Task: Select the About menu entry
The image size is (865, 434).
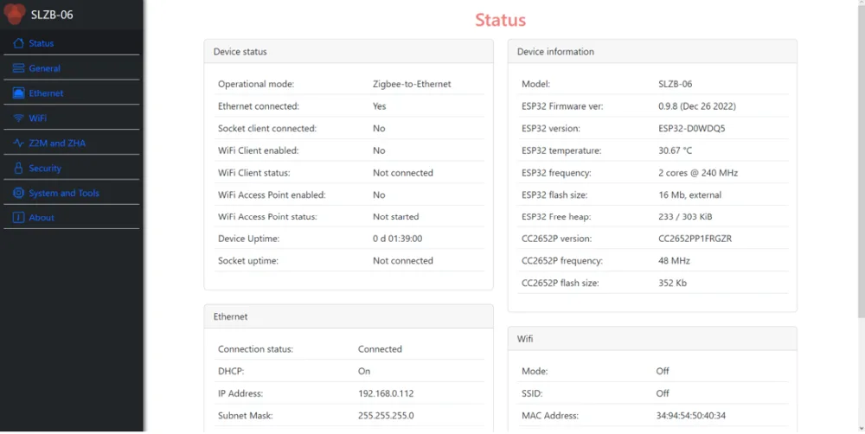Action: pyautogui.click(x=42, y=218)
